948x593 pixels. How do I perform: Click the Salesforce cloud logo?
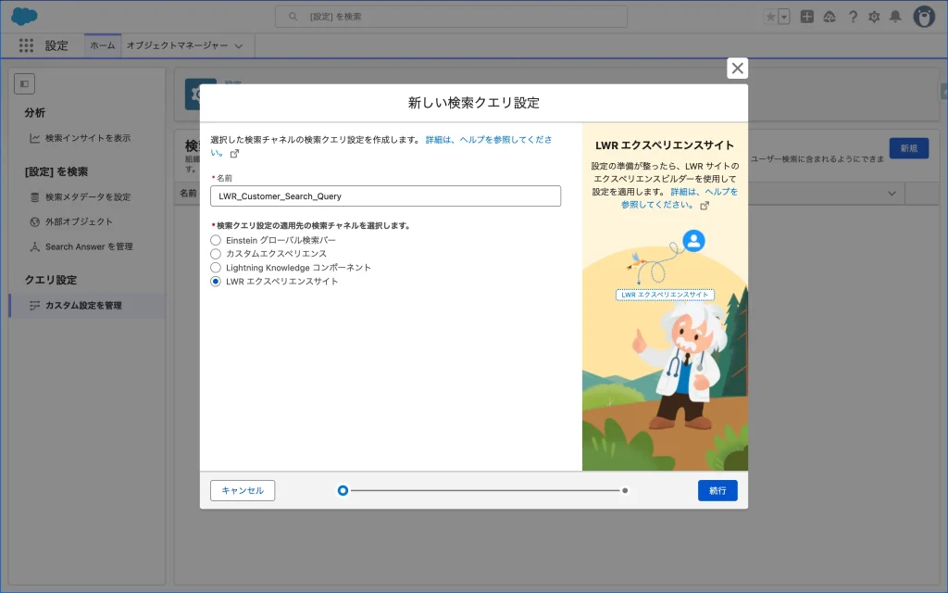tap(24, 17)
